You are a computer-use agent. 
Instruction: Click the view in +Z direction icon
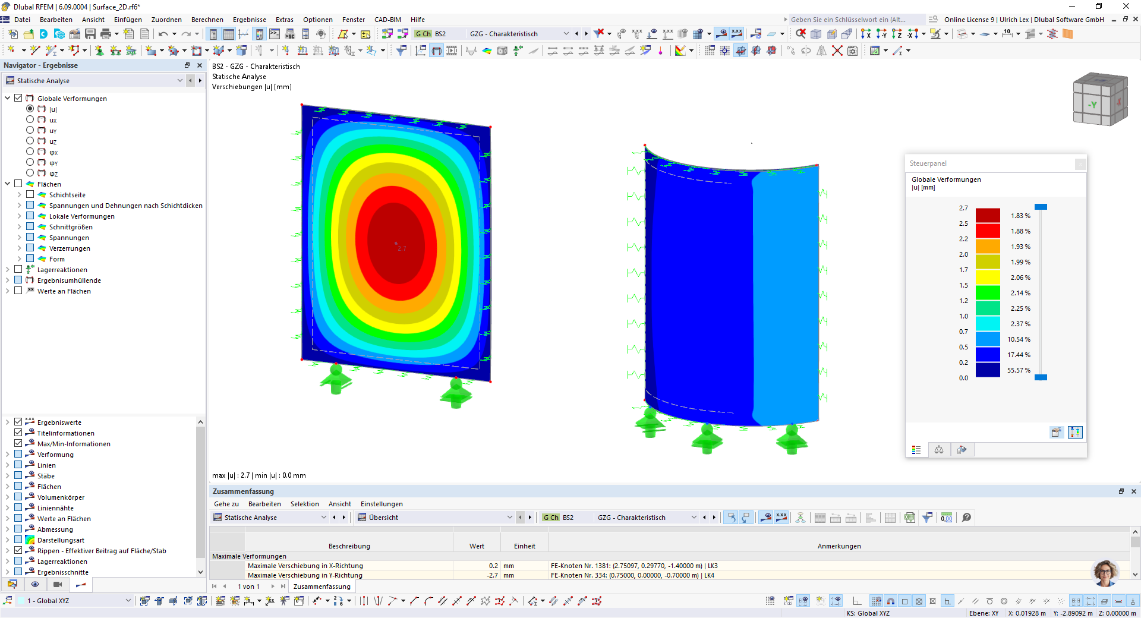tap(897, 34)
